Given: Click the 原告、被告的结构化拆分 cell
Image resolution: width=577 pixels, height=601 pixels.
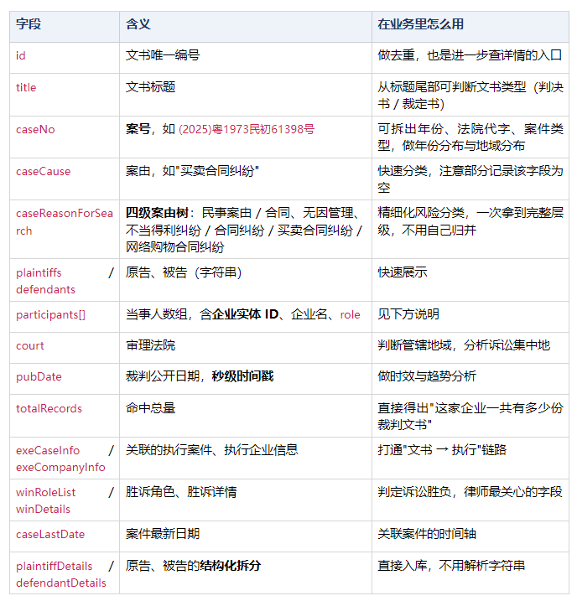Looking at the screenshot, I should [x=246, y=573].
